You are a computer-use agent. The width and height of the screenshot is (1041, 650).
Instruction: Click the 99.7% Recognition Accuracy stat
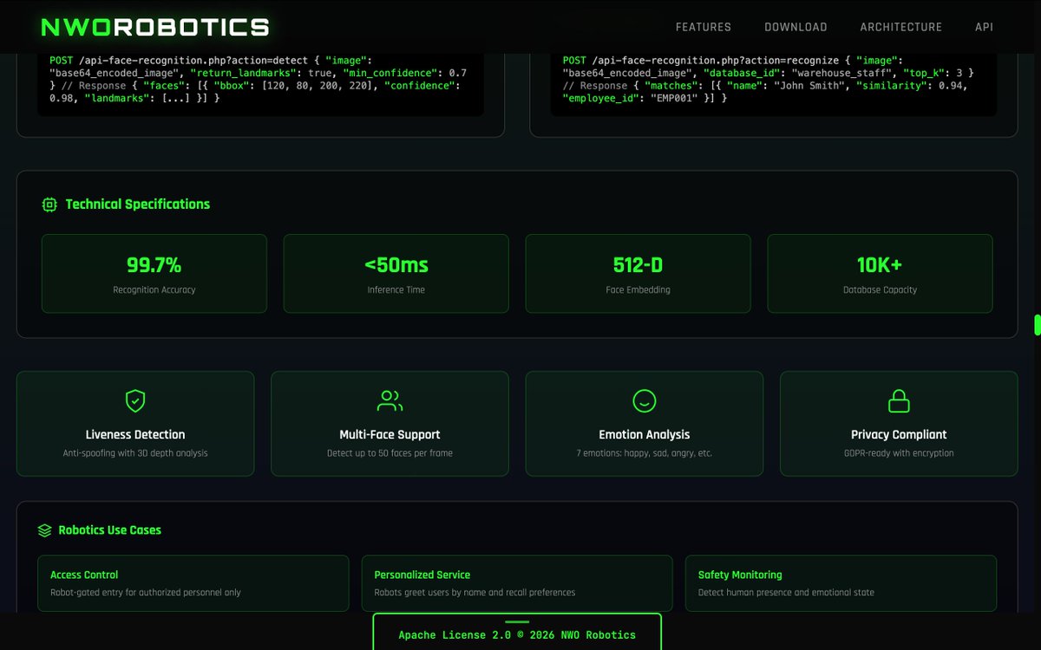point(154,273)
